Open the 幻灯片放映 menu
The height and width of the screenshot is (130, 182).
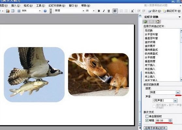[57, 6]
